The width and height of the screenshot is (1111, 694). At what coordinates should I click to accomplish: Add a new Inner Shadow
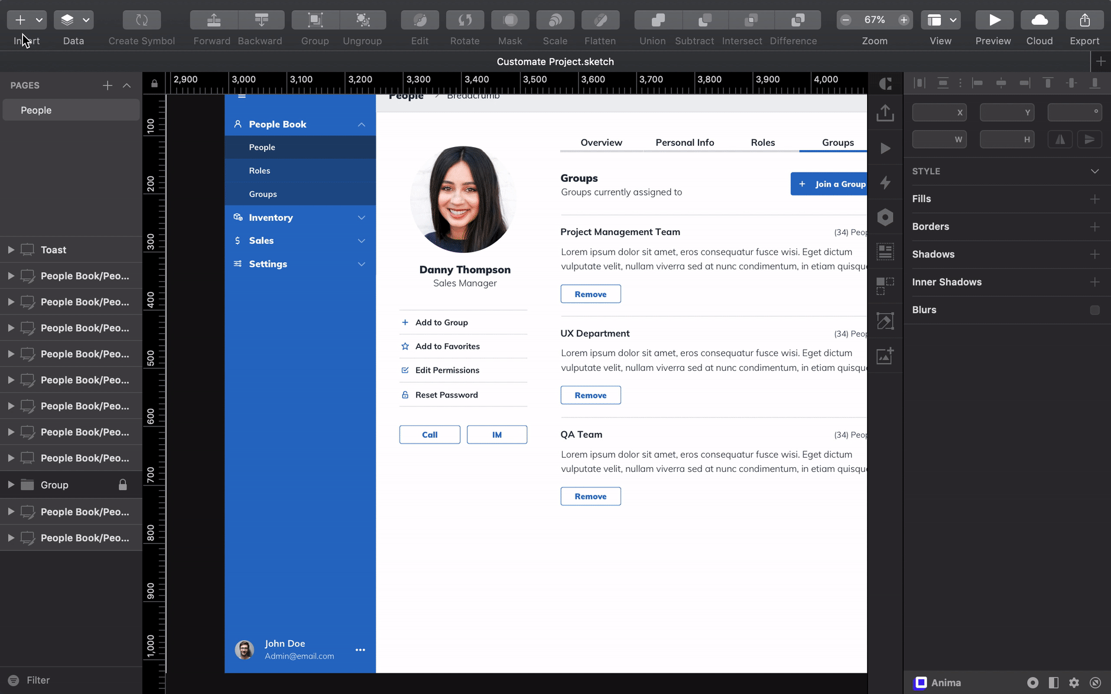[x=1094, y=282]
